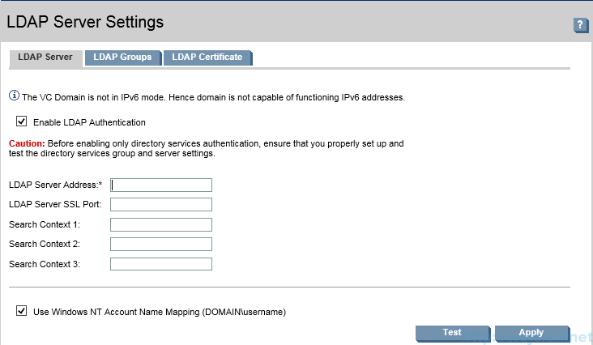Click the blue information icon
Screen dimensions: 593x345
tap(14, 96)
